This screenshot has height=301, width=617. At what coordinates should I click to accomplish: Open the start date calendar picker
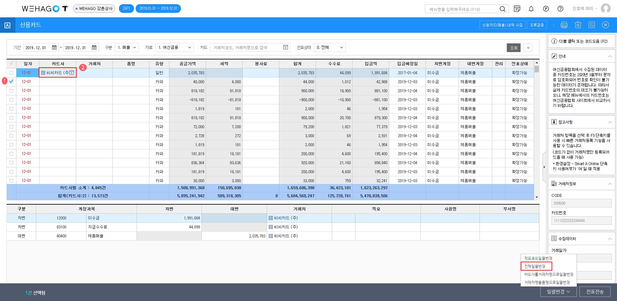[x=54, y=48]
